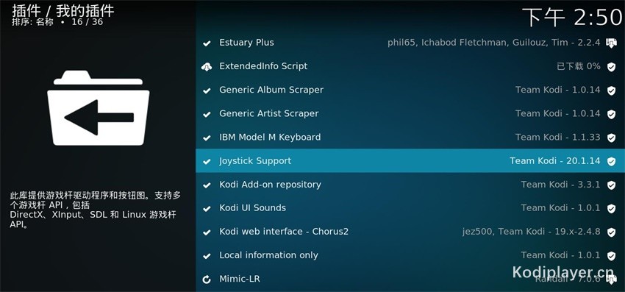This screenshot has height=292, width=625.
Task: Click the shield badge on IBM Model M Keyboard
Action: [611, 138]
